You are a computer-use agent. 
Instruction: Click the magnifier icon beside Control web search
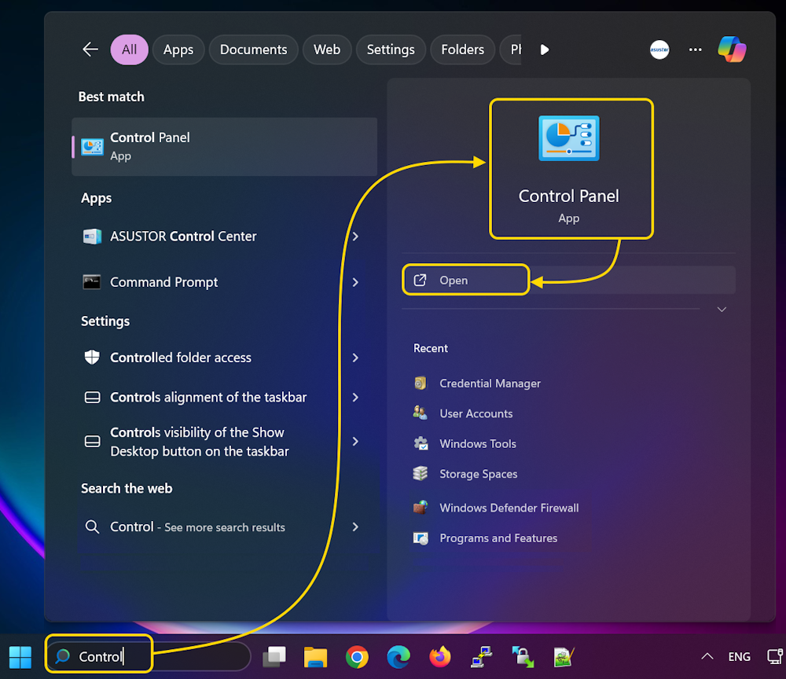tap(92, 527)
